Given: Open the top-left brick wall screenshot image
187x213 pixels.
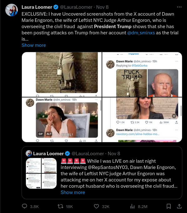Looking at the screenshot, I should pos(62,74).
